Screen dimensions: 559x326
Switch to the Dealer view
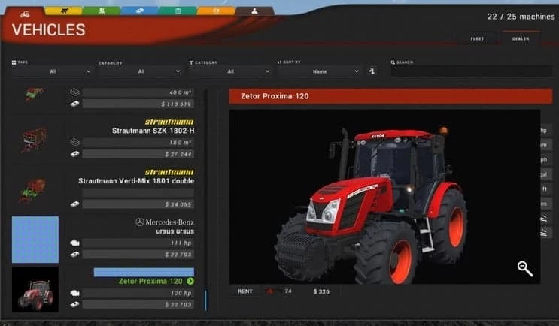point(521,38)
